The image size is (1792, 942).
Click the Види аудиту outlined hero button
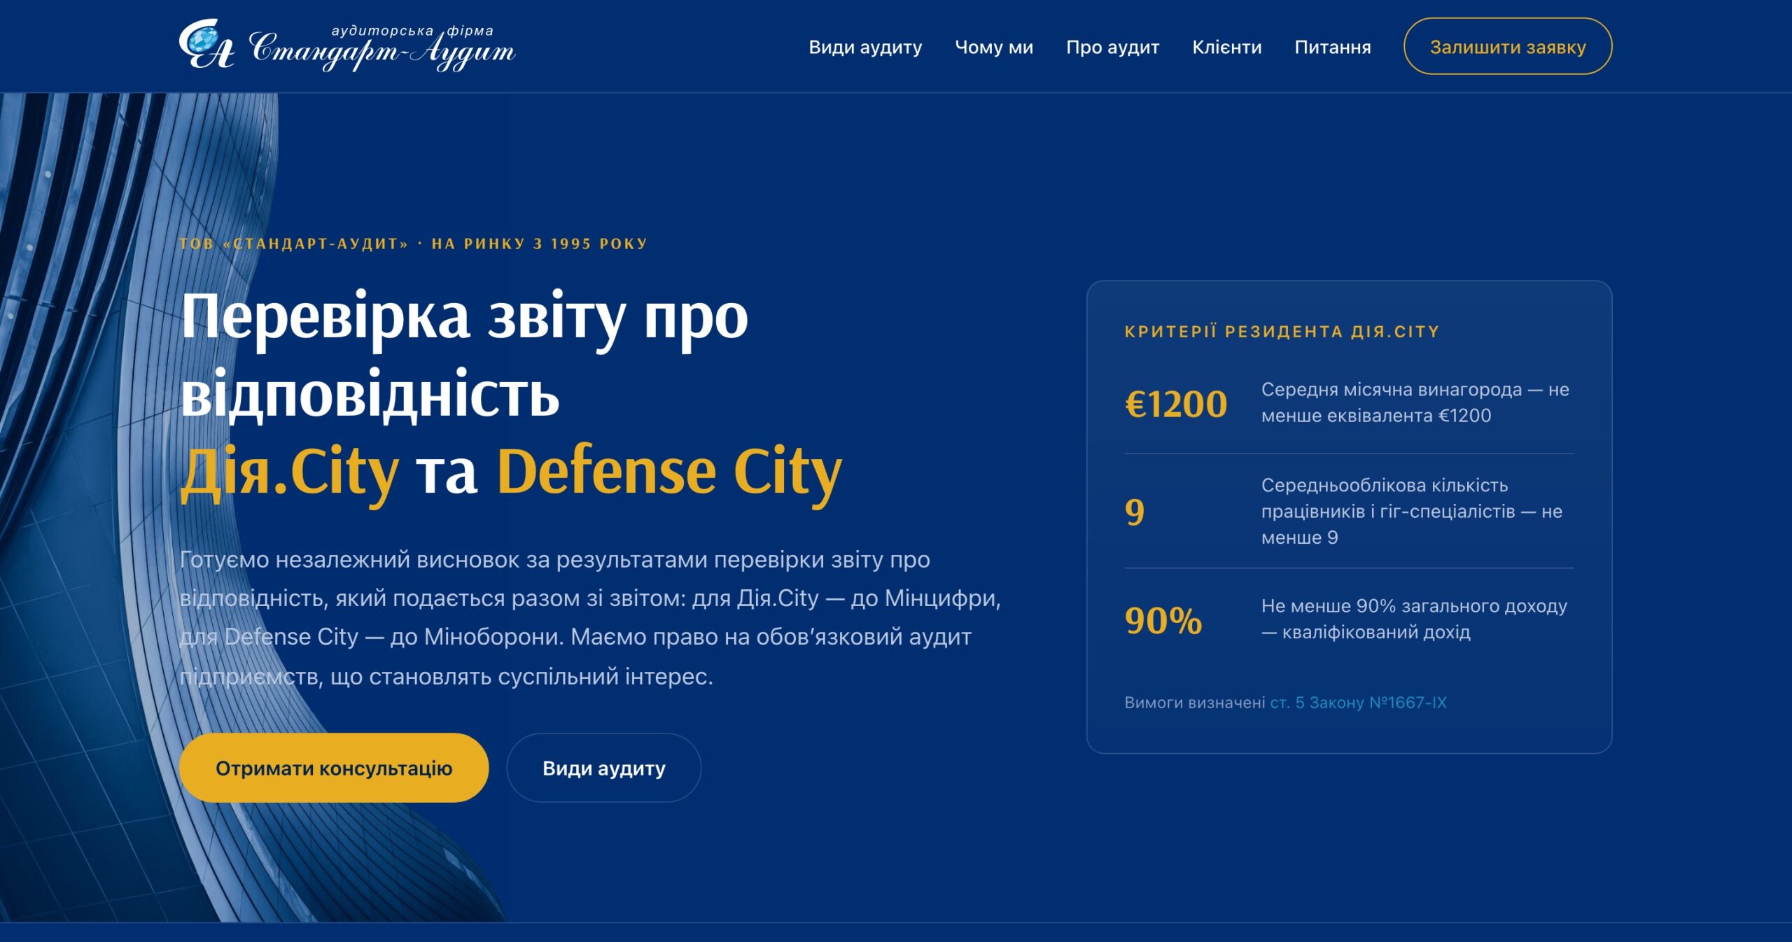point(603,768)
